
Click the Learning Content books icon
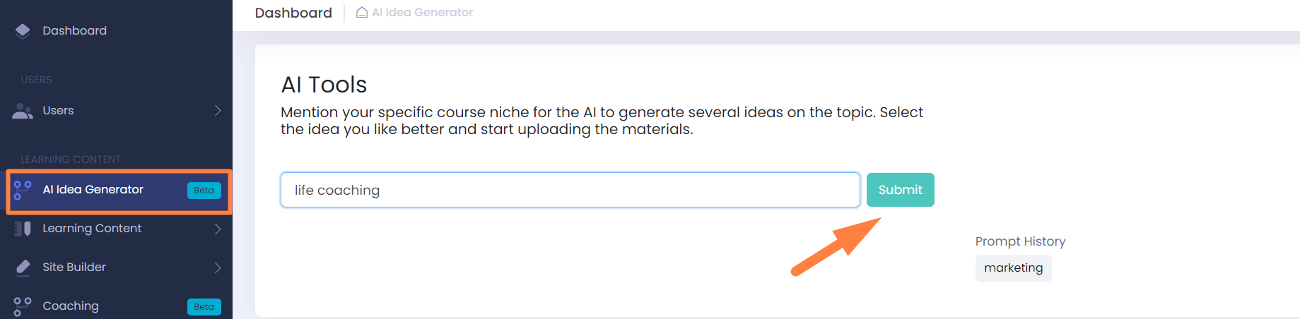tap(23, 229)
